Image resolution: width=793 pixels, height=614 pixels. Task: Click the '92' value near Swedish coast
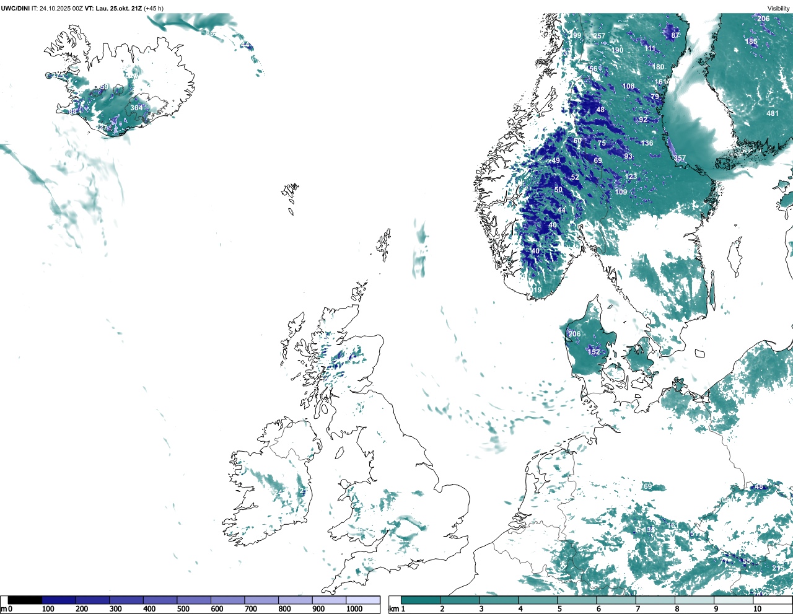643,120
